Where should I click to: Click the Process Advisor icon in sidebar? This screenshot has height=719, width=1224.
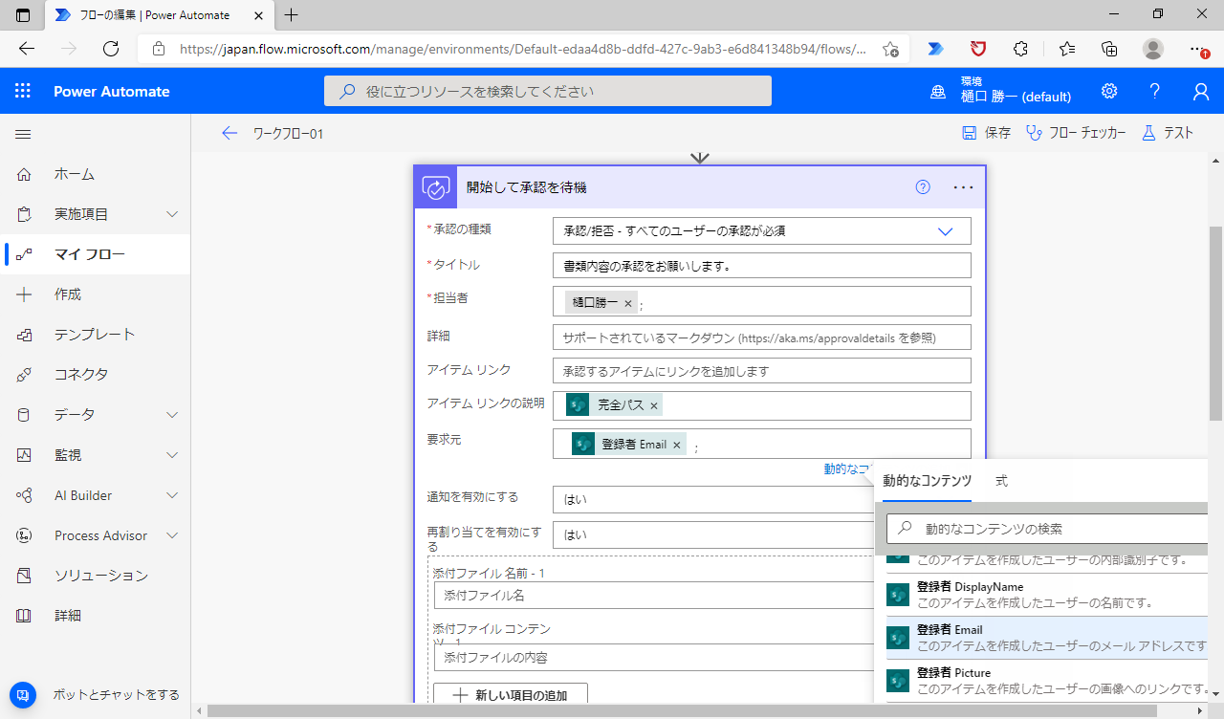click(x=24, y=535)
